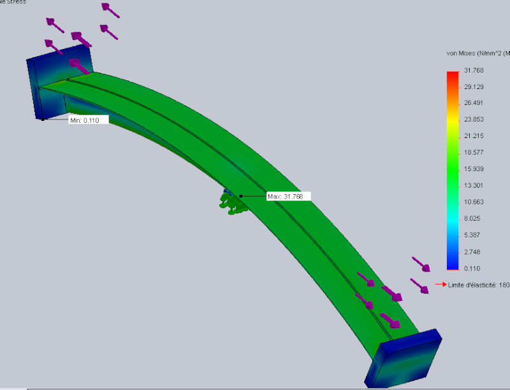The width and height of the screenshot is (510, 390).
Task: Click legend value 29.129
Action: [x=474, y=87]
